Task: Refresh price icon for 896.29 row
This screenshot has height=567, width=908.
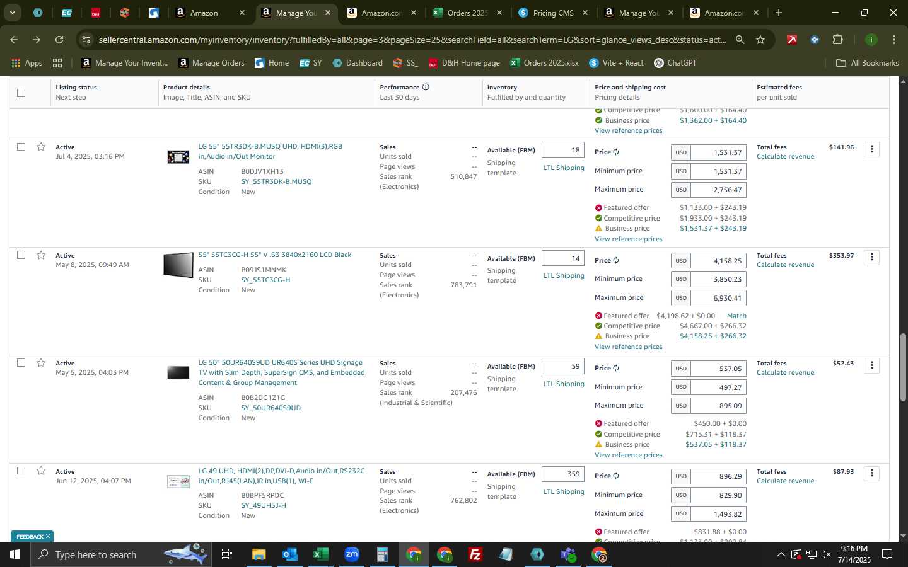Action: coord(616,476)
